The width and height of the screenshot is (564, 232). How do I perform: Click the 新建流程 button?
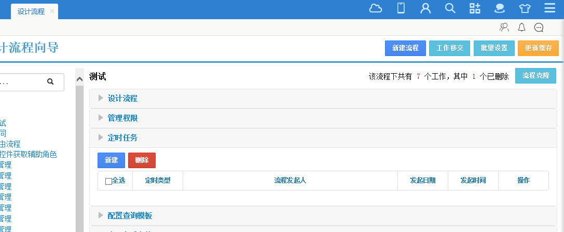tap(405, 48)
